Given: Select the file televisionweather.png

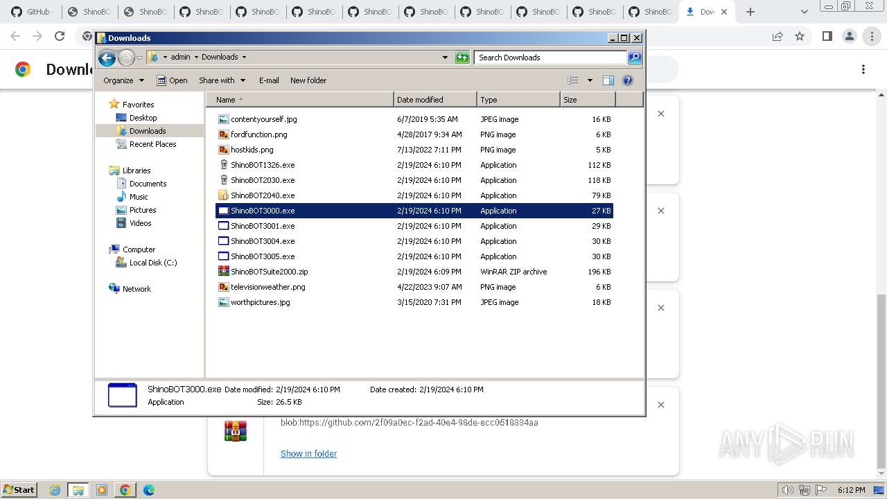Looking at the screenshot, I should tap(414, 287).
